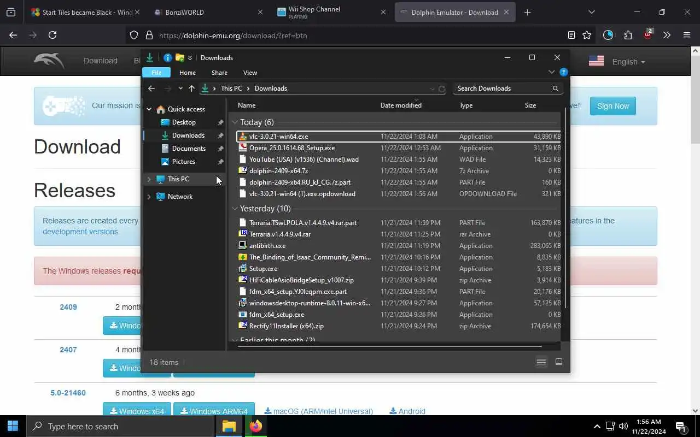The width and height of the screenshot is (700, 437).
Task: Open the Share ribbon tab
Action: [x=219, y=73]
